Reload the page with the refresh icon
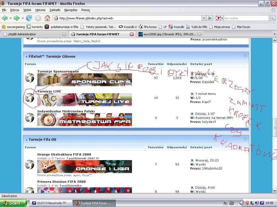 pos(29,18)
